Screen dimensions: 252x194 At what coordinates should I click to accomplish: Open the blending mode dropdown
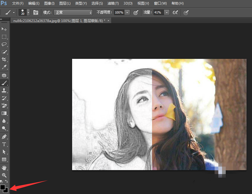click(73, 13)
